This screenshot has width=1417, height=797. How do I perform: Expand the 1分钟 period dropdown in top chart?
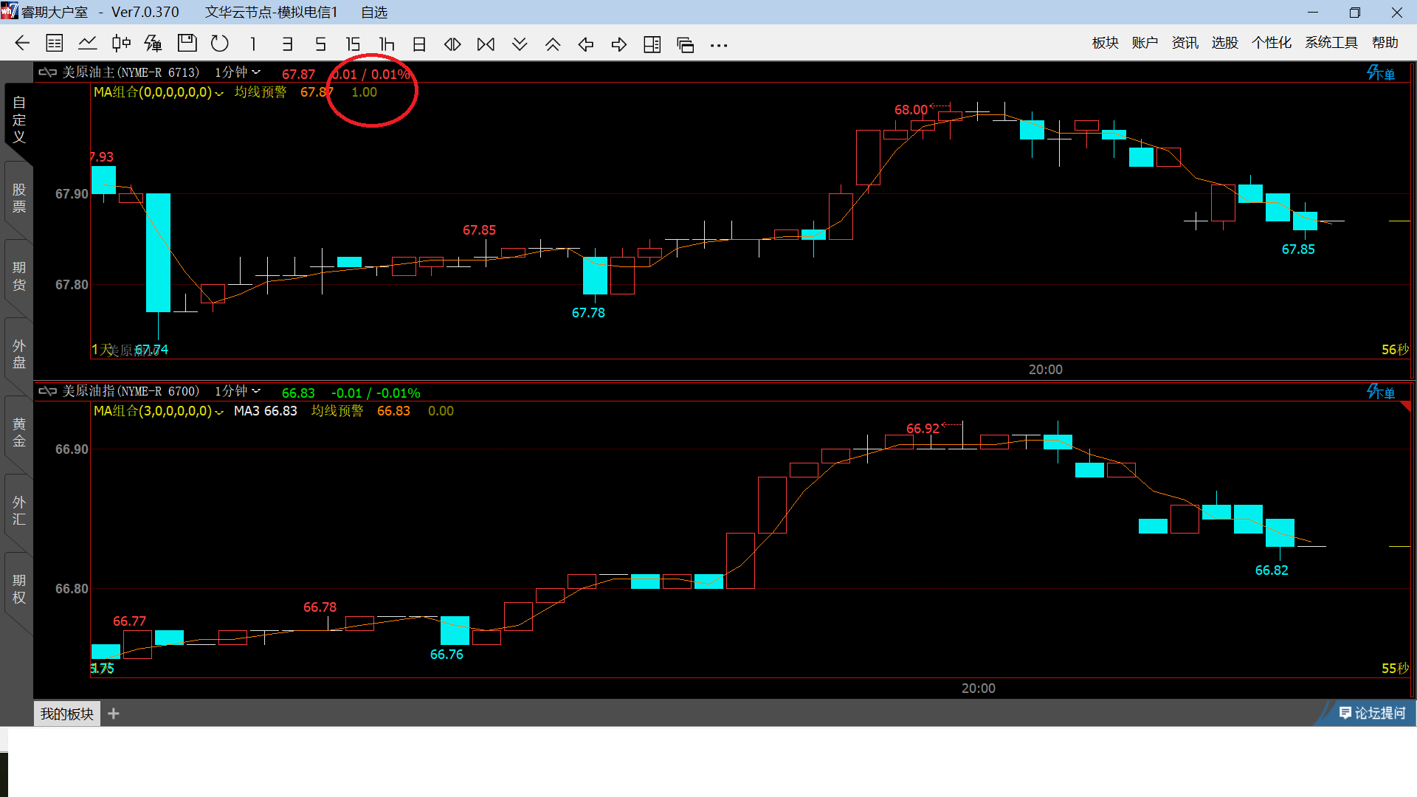256,72
